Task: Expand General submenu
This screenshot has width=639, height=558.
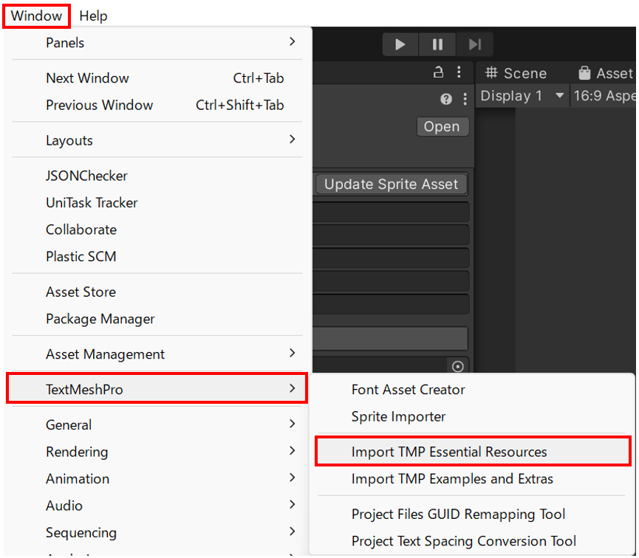Action: [157, 425]
